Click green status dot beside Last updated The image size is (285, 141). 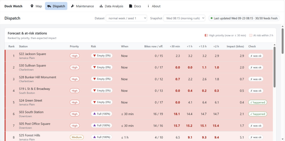click(x=211, y=18)
